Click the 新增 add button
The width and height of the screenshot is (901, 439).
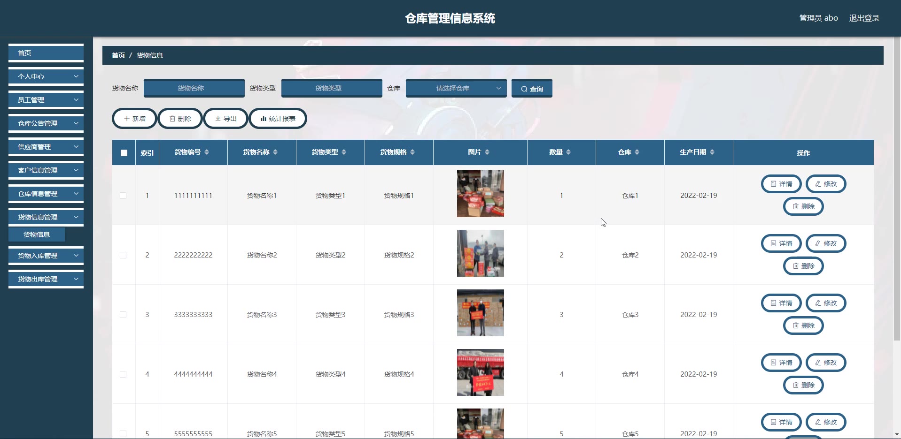[135, 119]
